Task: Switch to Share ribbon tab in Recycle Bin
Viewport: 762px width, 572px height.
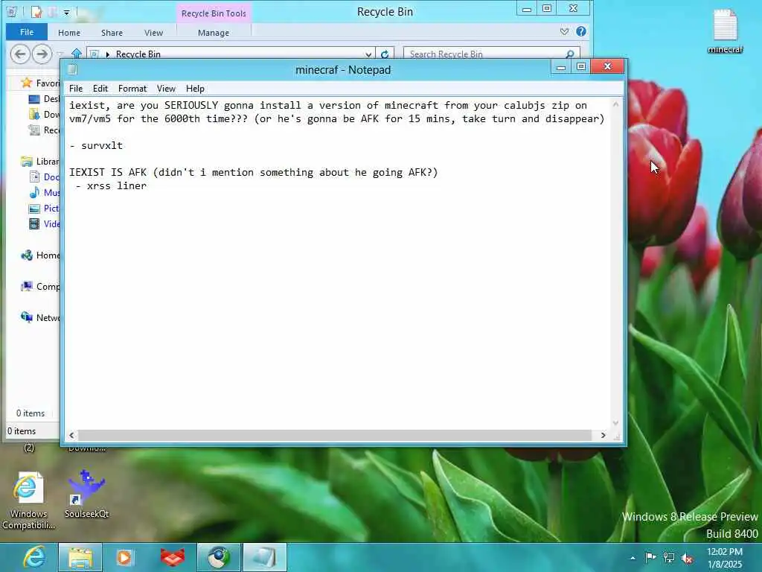Action: (x=112, y=33)
